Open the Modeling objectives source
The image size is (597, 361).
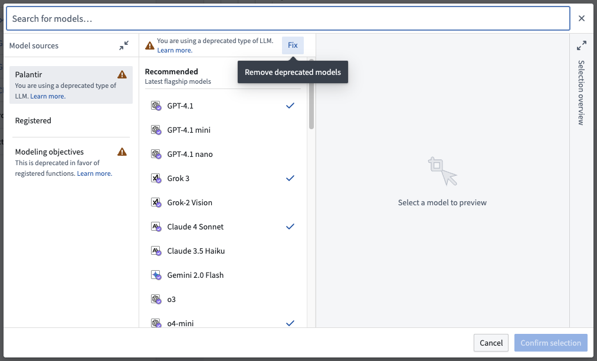[x=71, y=162]
